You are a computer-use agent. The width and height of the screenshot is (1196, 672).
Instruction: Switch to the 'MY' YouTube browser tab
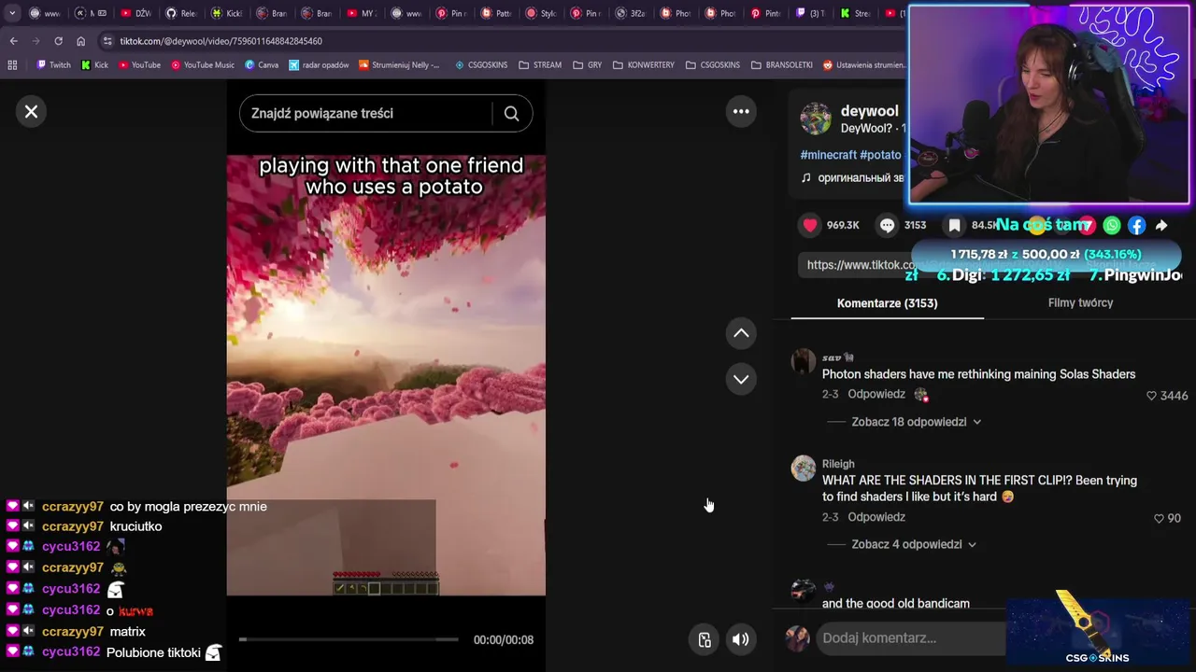(362, 13)
